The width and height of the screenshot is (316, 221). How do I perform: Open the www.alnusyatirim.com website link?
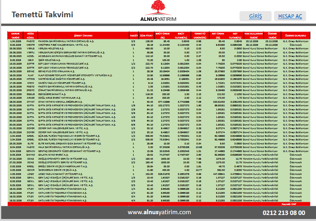click(x=159, y=212)
